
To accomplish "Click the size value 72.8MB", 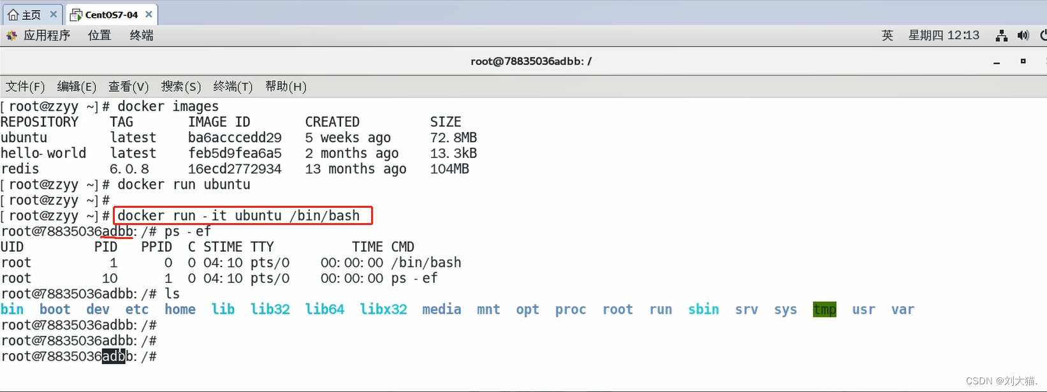I will pos(453,138).
